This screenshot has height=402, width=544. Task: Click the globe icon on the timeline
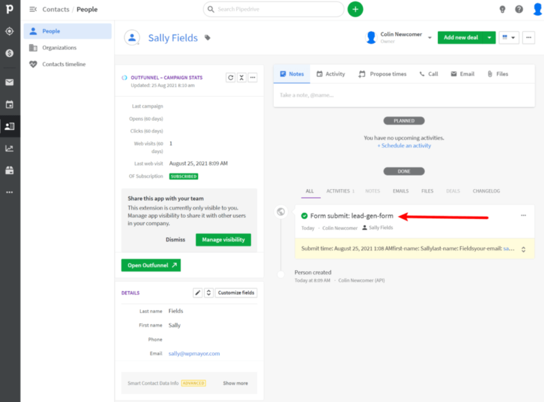pos(281,212)
